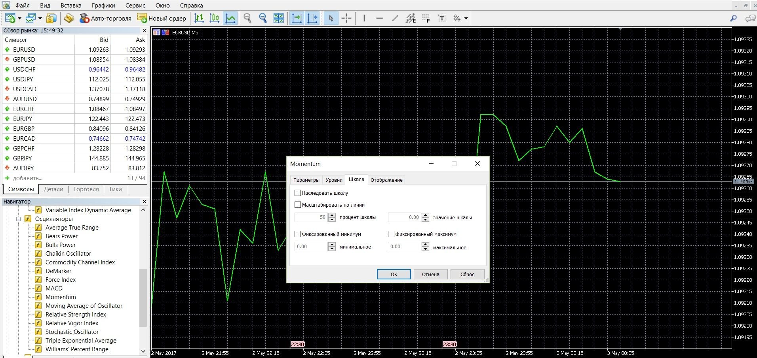Open the arrows and shapes objects icon
This screenshot has width=757, height=358.
(457, 18)
